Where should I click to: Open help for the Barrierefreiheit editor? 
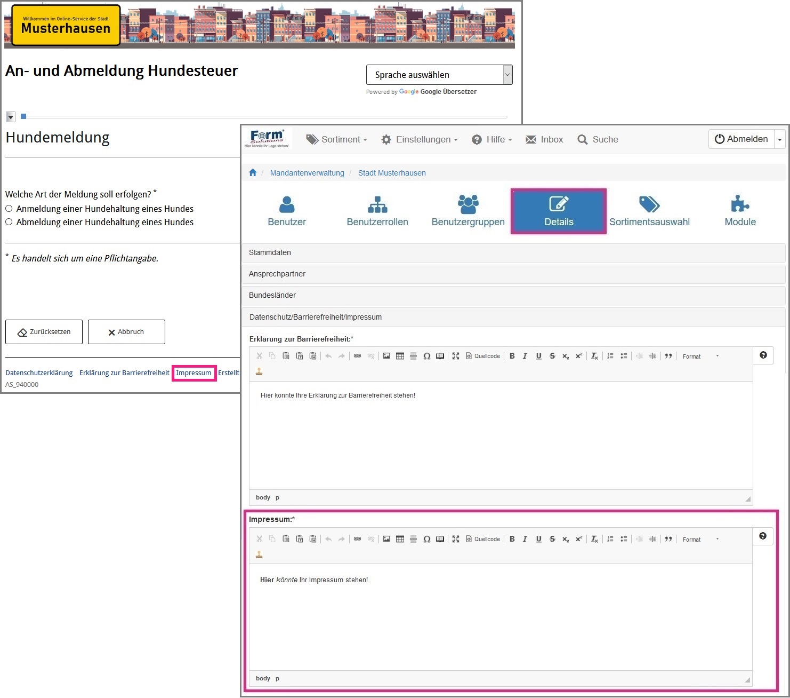[763, 355]
